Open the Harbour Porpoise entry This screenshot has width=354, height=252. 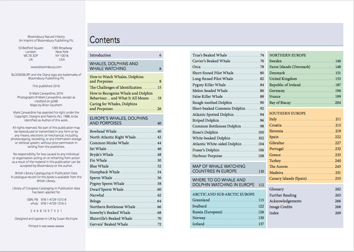[228, 156]
